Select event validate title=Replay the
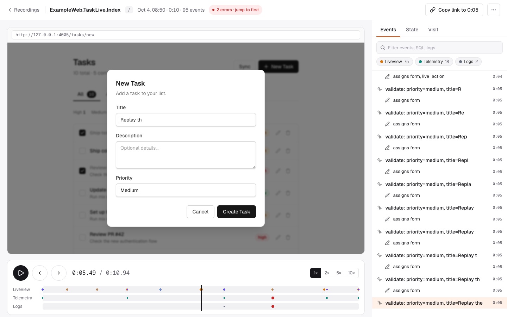The width and height of the screenshot is (507, 317). tap(439, 303)
